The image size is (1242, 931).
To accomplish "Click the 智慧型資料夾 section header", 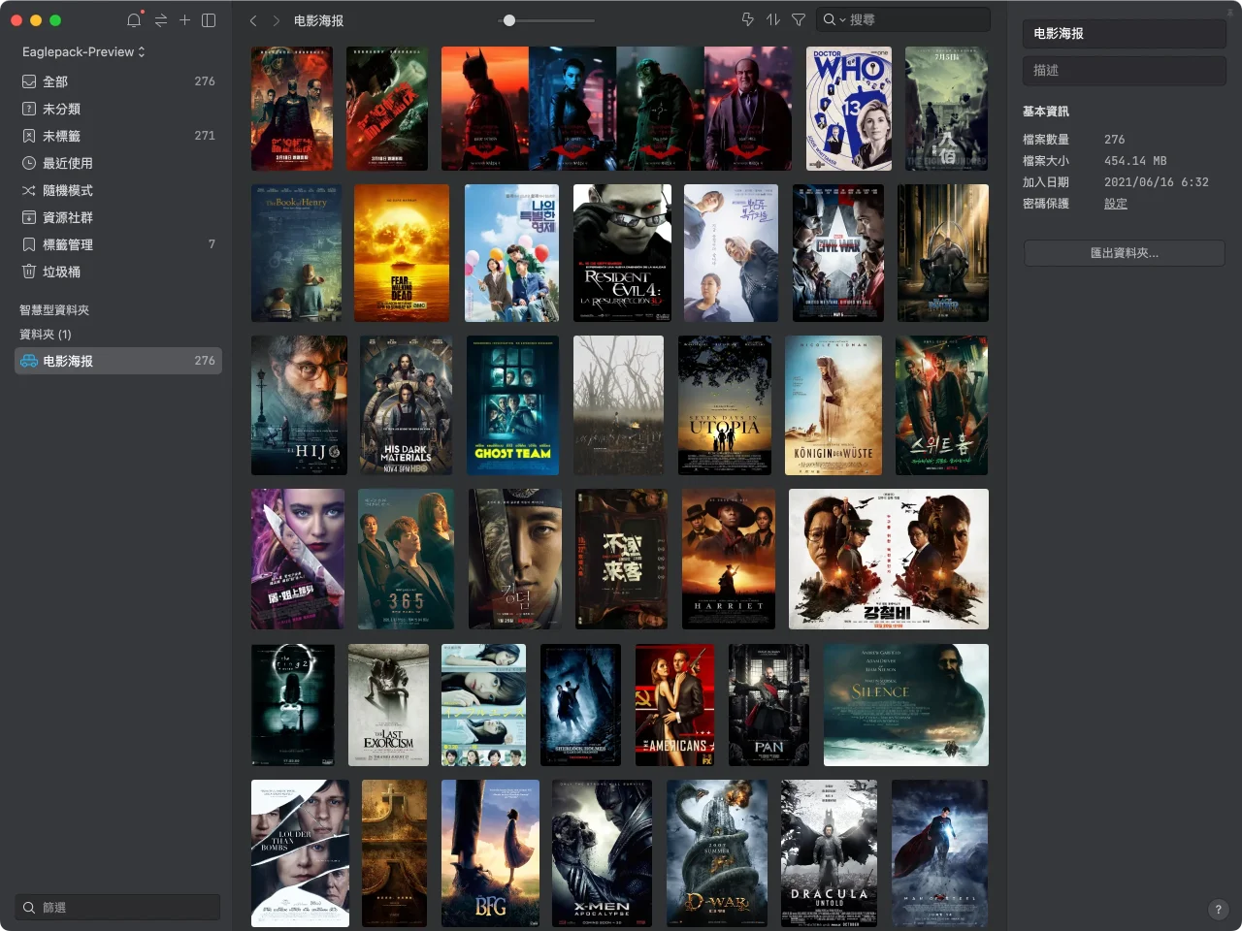I will click(x=54, y=310).
